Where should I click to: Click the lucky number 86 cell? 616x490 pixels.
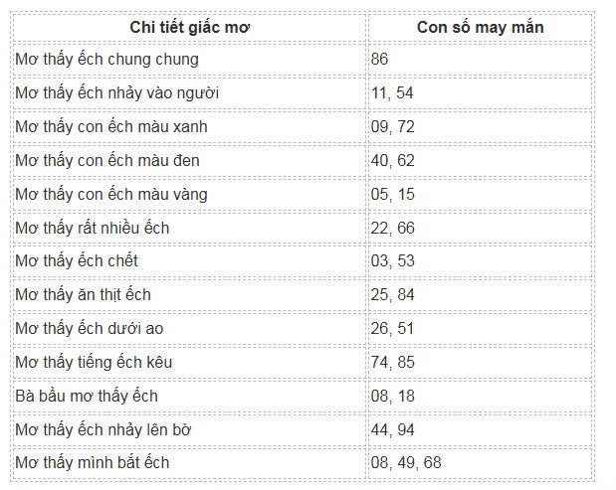(379, 60)
